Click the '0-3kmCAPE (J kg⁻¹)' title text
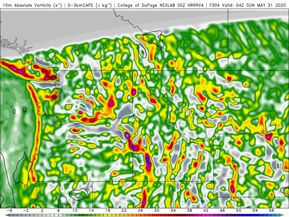The width and height of the screenshot is (289, 217). [90, 5]
